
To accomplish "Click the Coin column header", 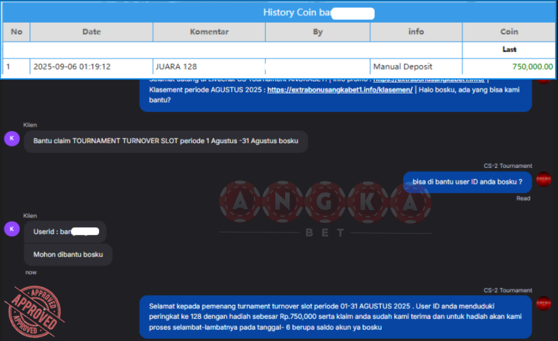I will pyautogui.click(x=509, y=32).
